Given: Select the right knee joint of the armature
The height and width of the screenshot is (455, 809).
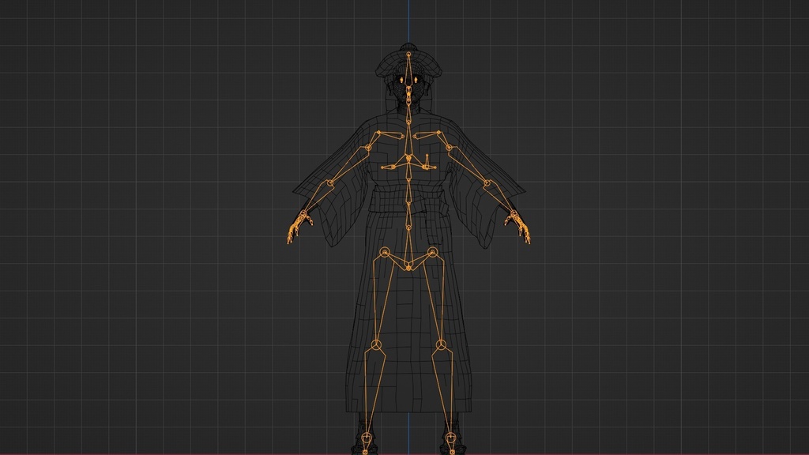Looking at the screenshot, I should click(x=439, y=345).
